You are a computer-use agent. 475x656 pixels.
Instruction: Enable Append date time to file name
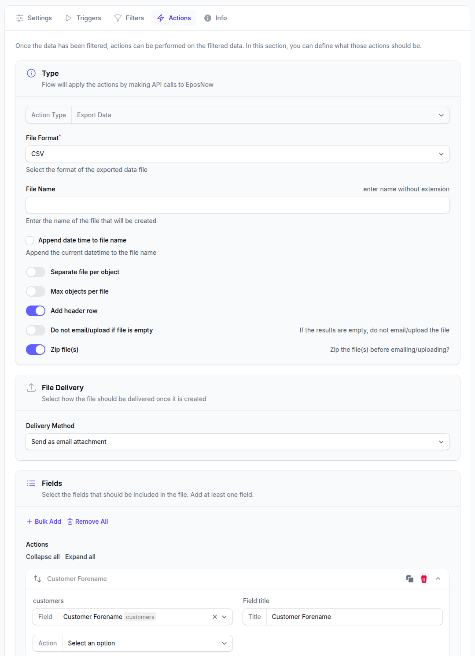pos(30,240)
